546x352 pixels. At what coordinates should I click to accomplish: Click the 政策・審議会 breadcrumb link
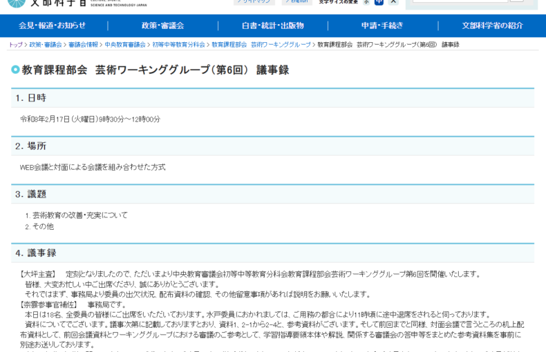46,45
